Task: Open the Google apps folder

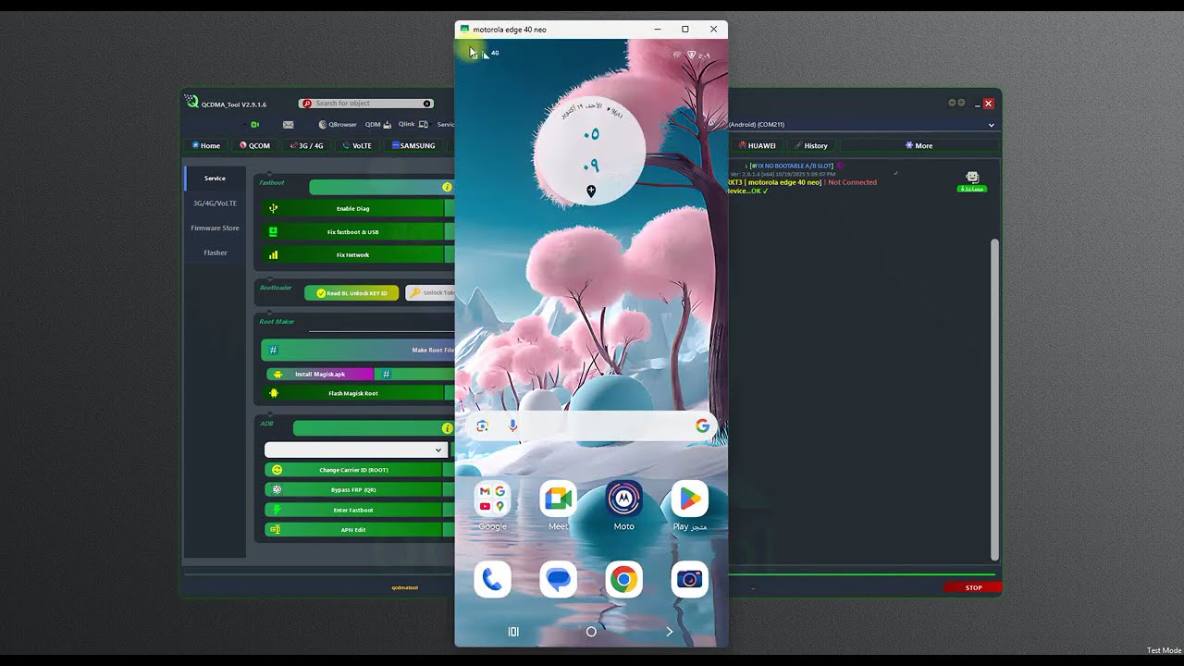Action: (492, 499)
